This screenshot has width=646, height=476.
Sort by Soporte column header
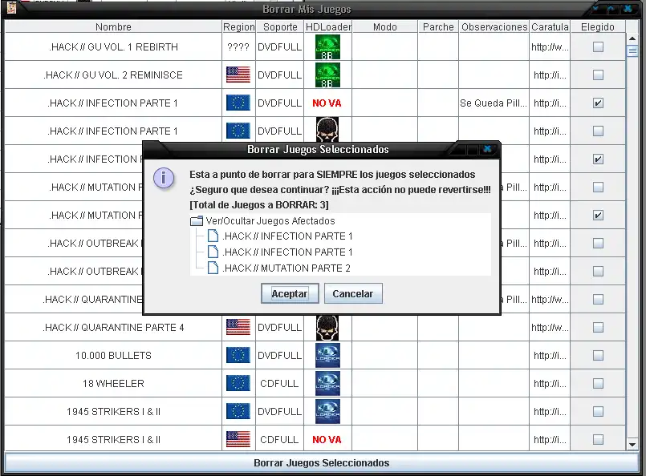tap(280, 26)
